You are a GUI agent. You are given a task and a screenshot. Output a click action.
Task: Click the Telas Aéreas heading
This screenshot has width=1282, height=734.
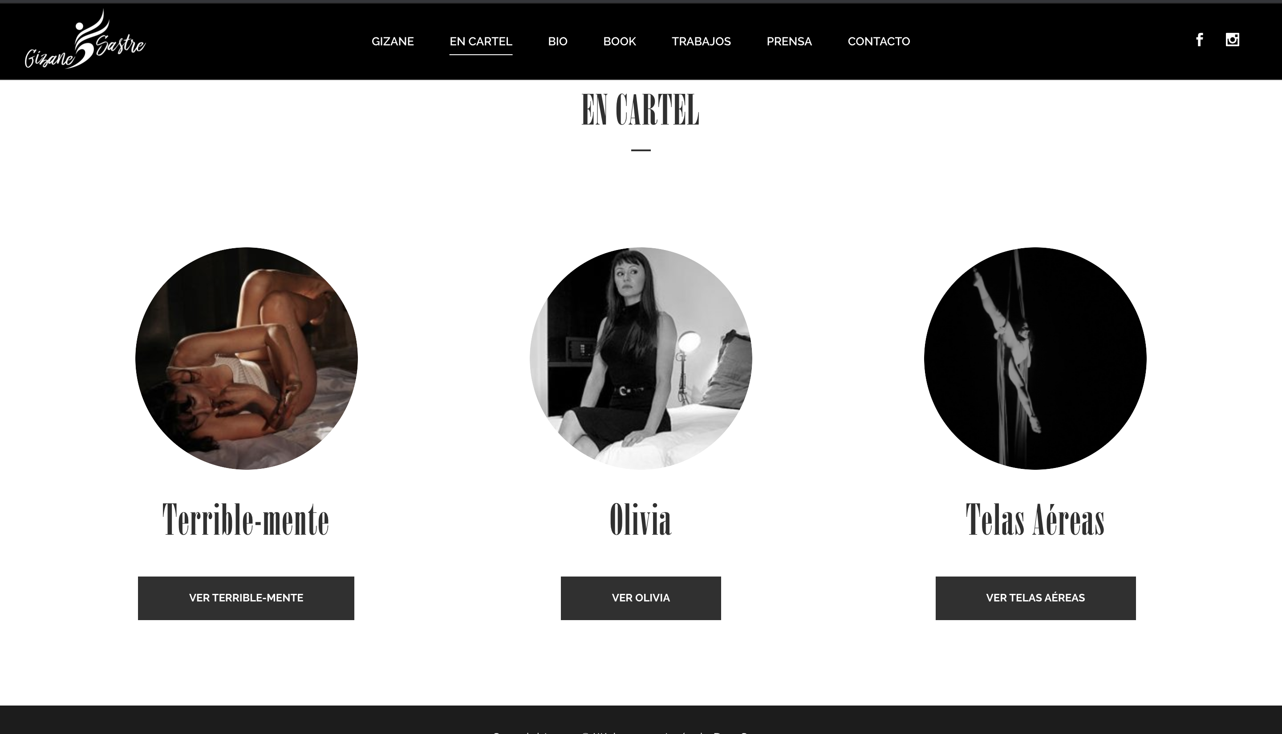[x=1035, y=519]
